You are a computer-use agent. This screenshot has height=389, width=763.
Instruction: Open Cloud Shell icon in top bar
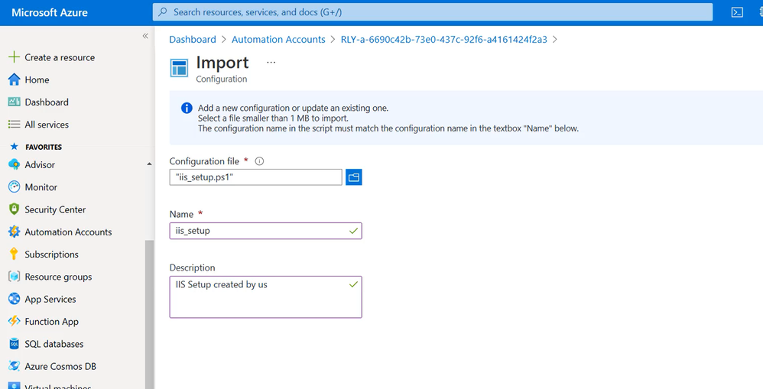[737, 12]
